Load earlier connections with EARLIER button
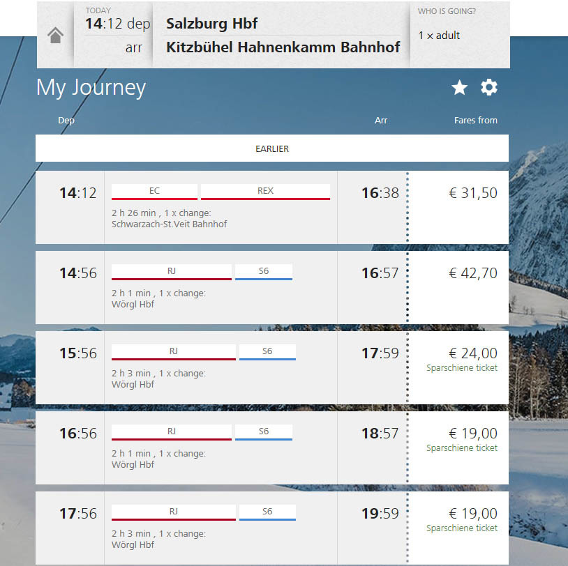568x566 pixels. (x=272, y=148)
